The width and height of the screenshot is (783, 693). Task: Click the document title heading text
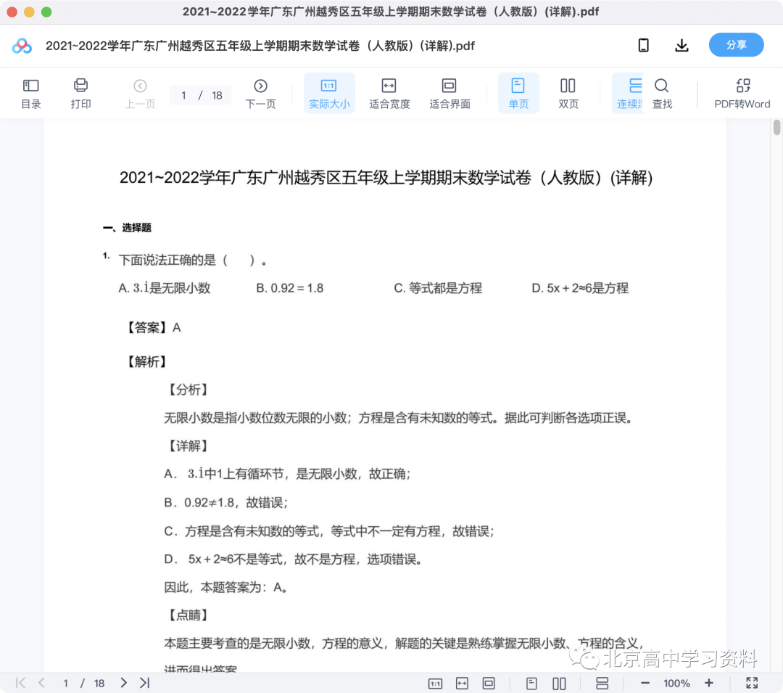tap(386, 177)
